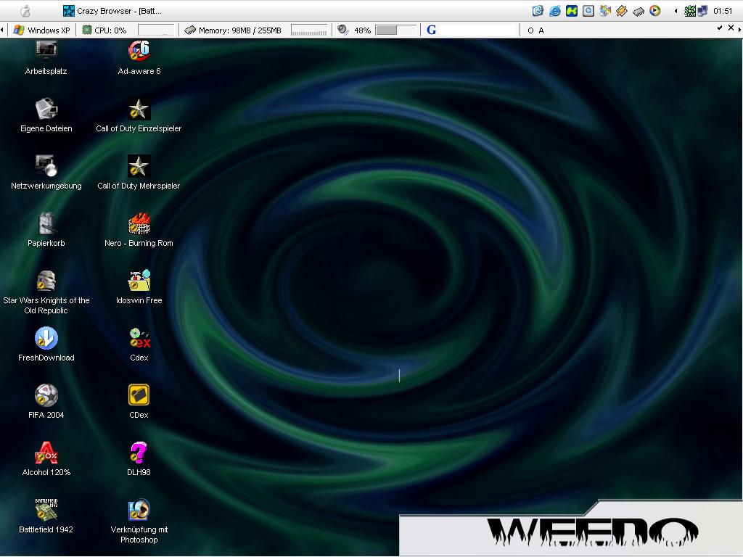Launch FIFA 2004 desktop shortcut
The height and width of the screenshot is (557, 743).
click(46, 396)
